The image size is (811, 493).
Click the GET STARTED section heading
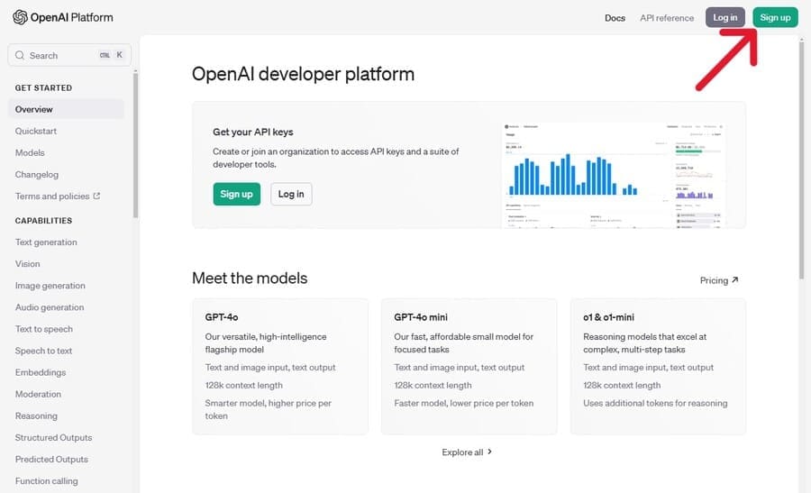point(43,88)
